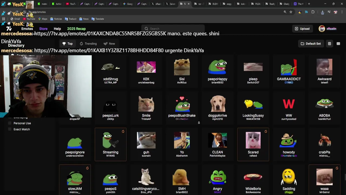The image size is (346, 195).
Task: Click the Upload button
Action: (302, 29)
